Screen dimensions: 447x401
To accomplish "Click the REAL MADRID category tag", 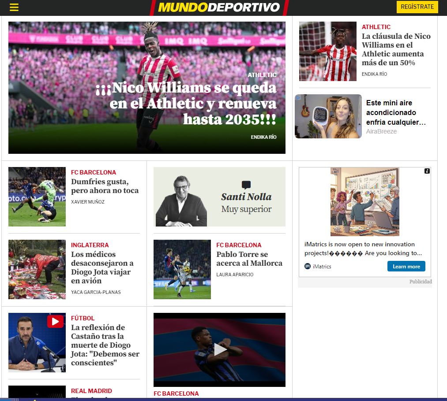I will [x=91, y=391].
